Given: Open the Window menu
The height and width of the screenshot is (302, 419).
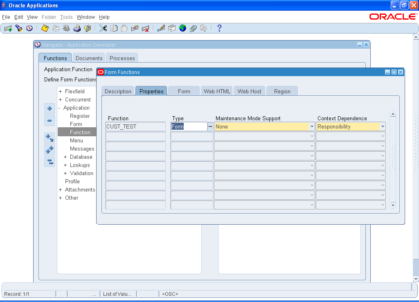Looking at the screenshot, I should [86, 17].
